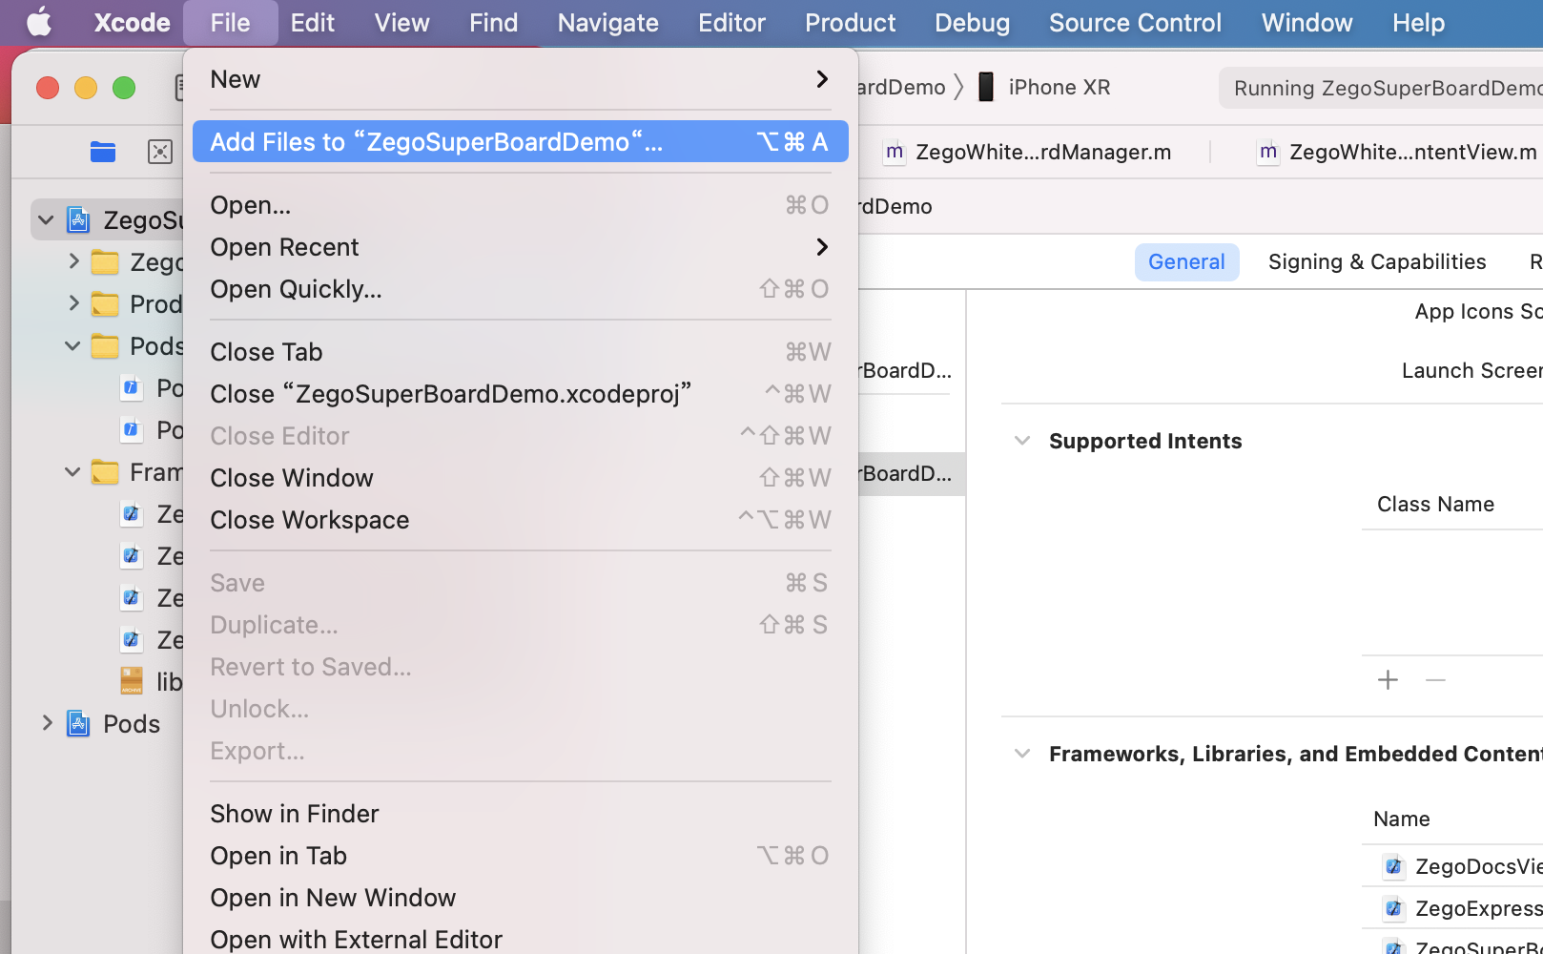This screenshot has width=1543, height=954.
Task: Open the Source Control navigator icon
Action: click(159, 152)
